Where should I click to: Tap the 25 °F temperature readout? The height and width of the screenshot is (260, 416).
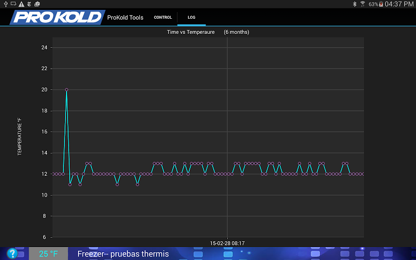click(x=48, y=254)
